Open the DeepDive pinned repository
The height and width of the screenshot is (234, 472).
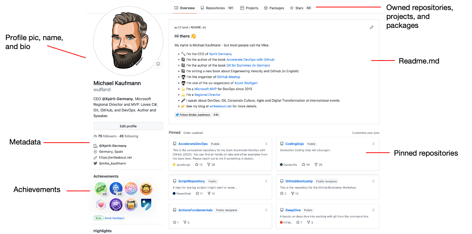point(293,210)
